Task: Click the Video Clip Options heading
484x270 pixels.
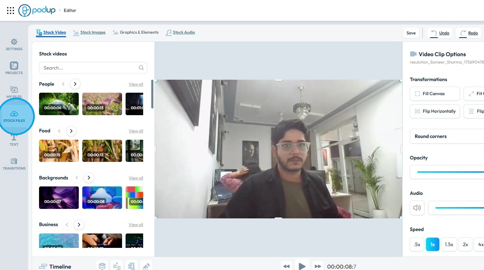Action: [442, 54]
